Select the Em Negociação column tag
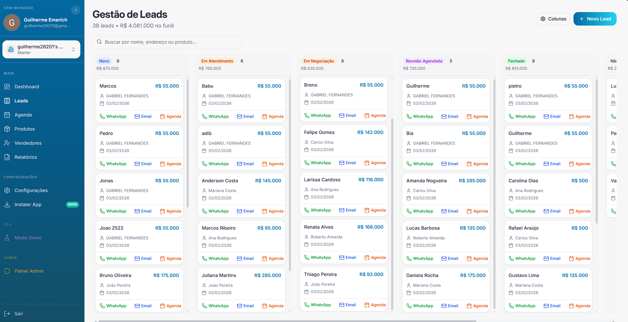Image resolution: width=628 pixels, height=322 pixels. (319, 61)
